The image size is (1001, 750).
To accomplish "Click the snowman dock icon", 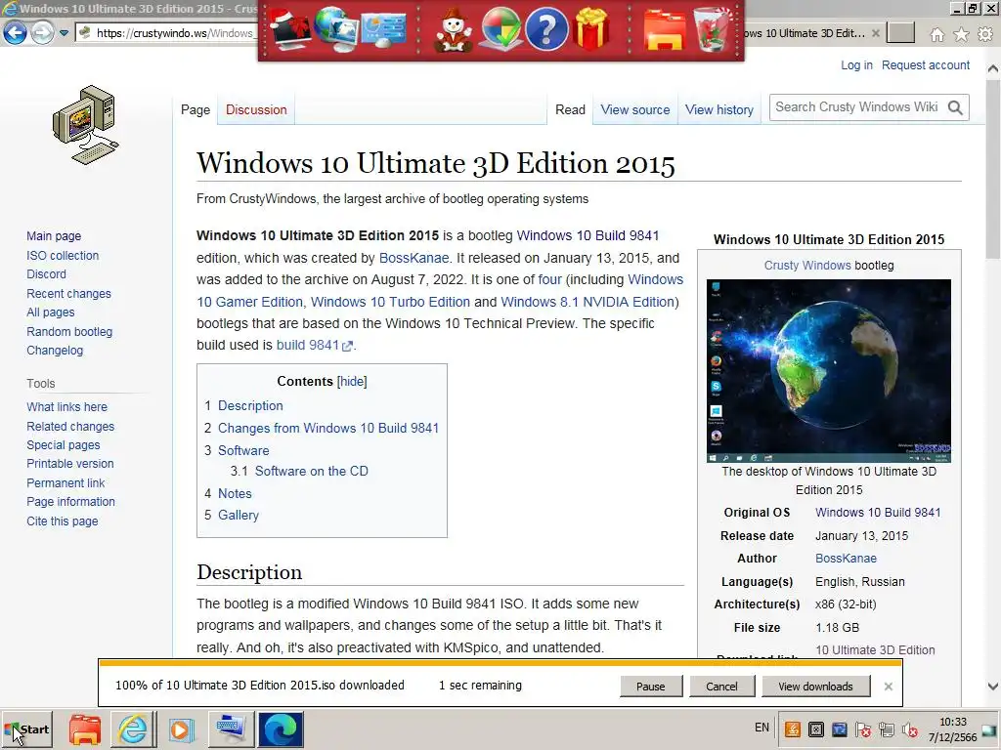I will pos(454,30).
